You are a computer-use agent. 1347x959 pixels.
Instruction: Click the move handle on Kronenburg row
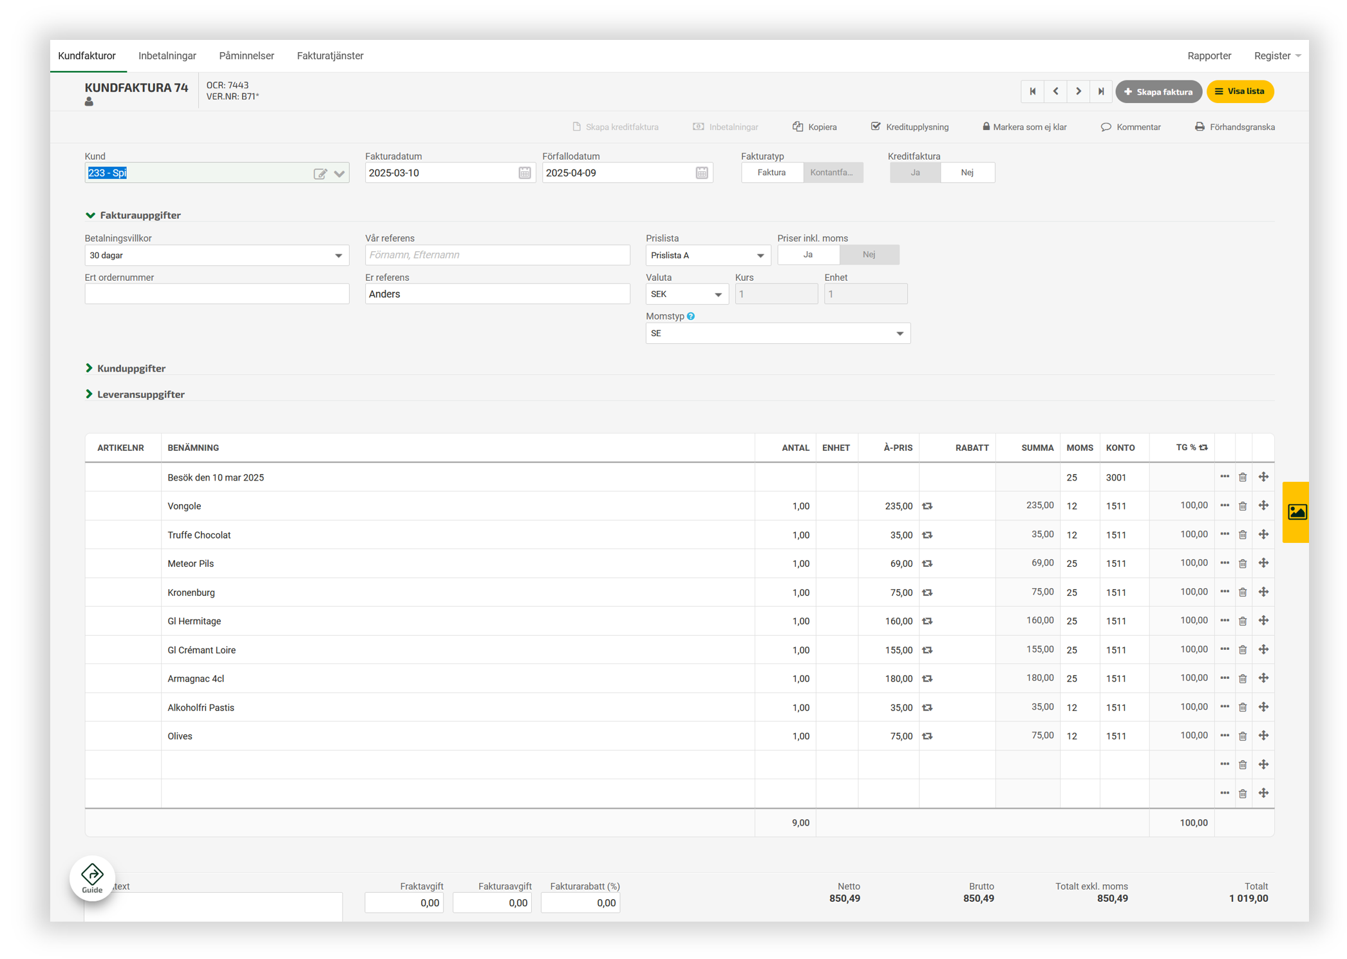tap(1263, 592)
